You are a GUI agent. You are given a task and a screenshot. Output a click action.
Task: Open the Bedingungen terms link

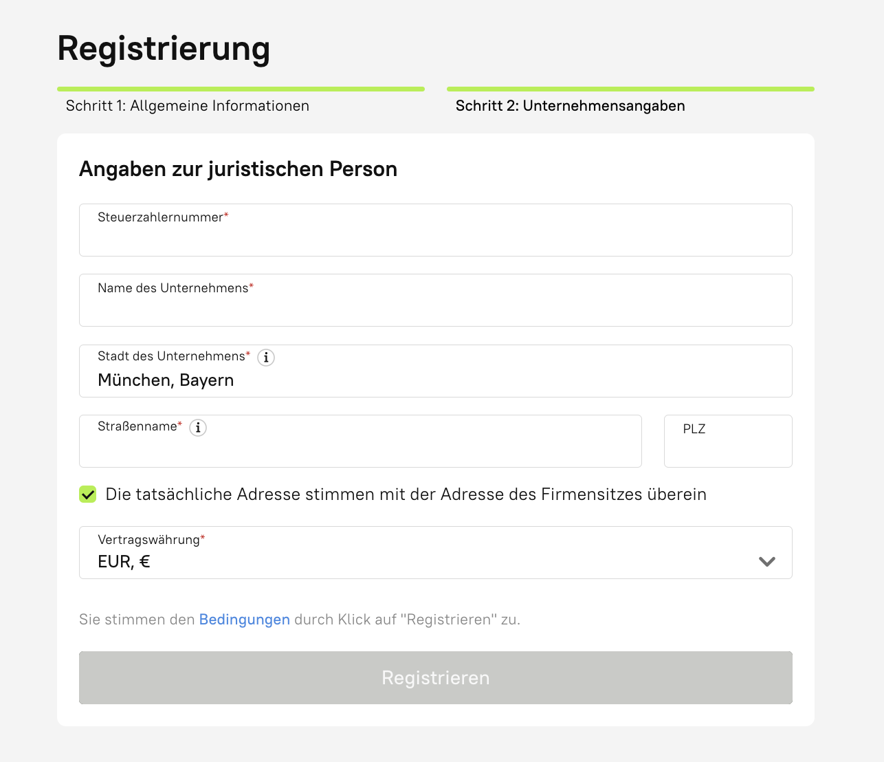tap(244, 620)
